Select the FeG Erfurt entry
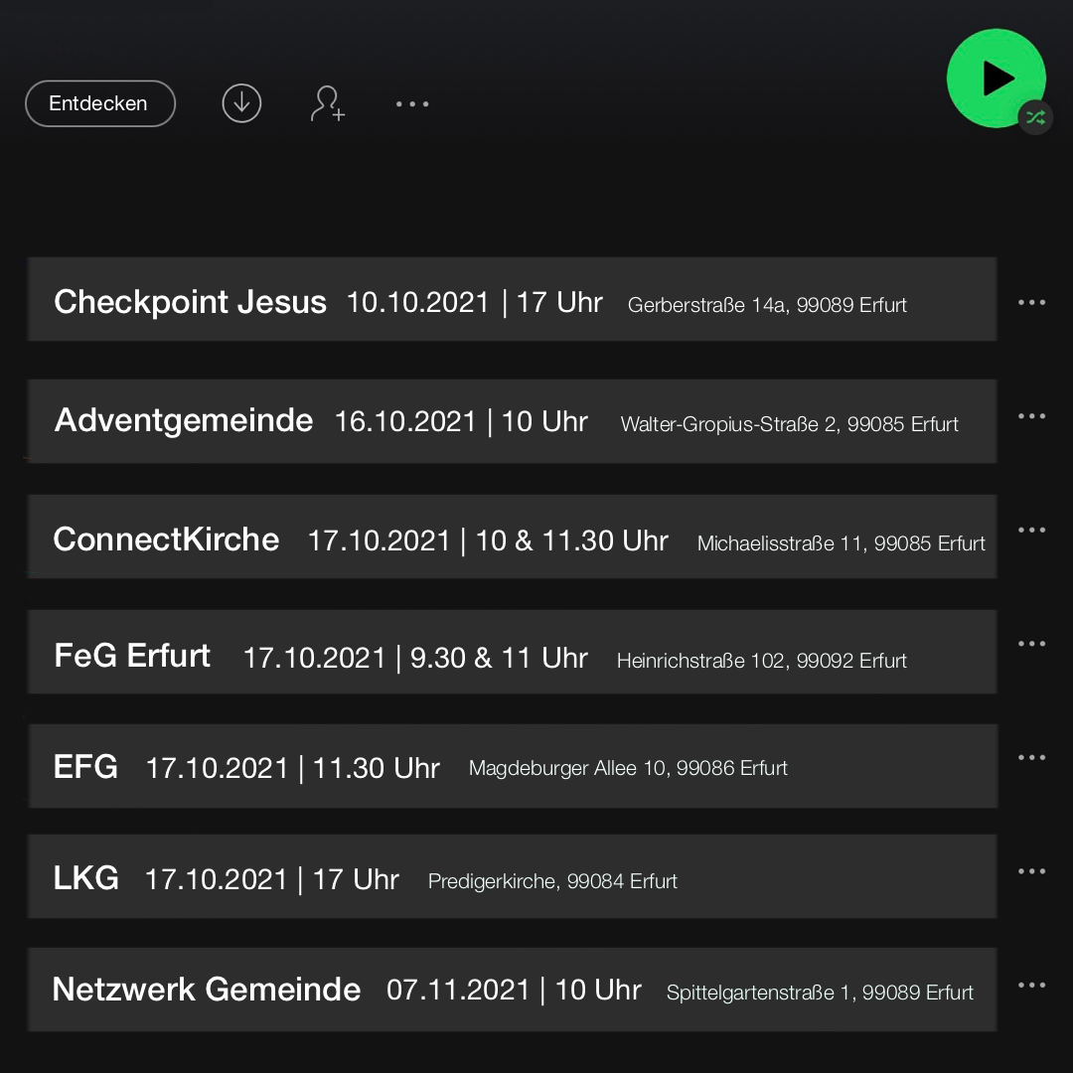This screenshot has width=1073, height=1073. coord(512,652)
